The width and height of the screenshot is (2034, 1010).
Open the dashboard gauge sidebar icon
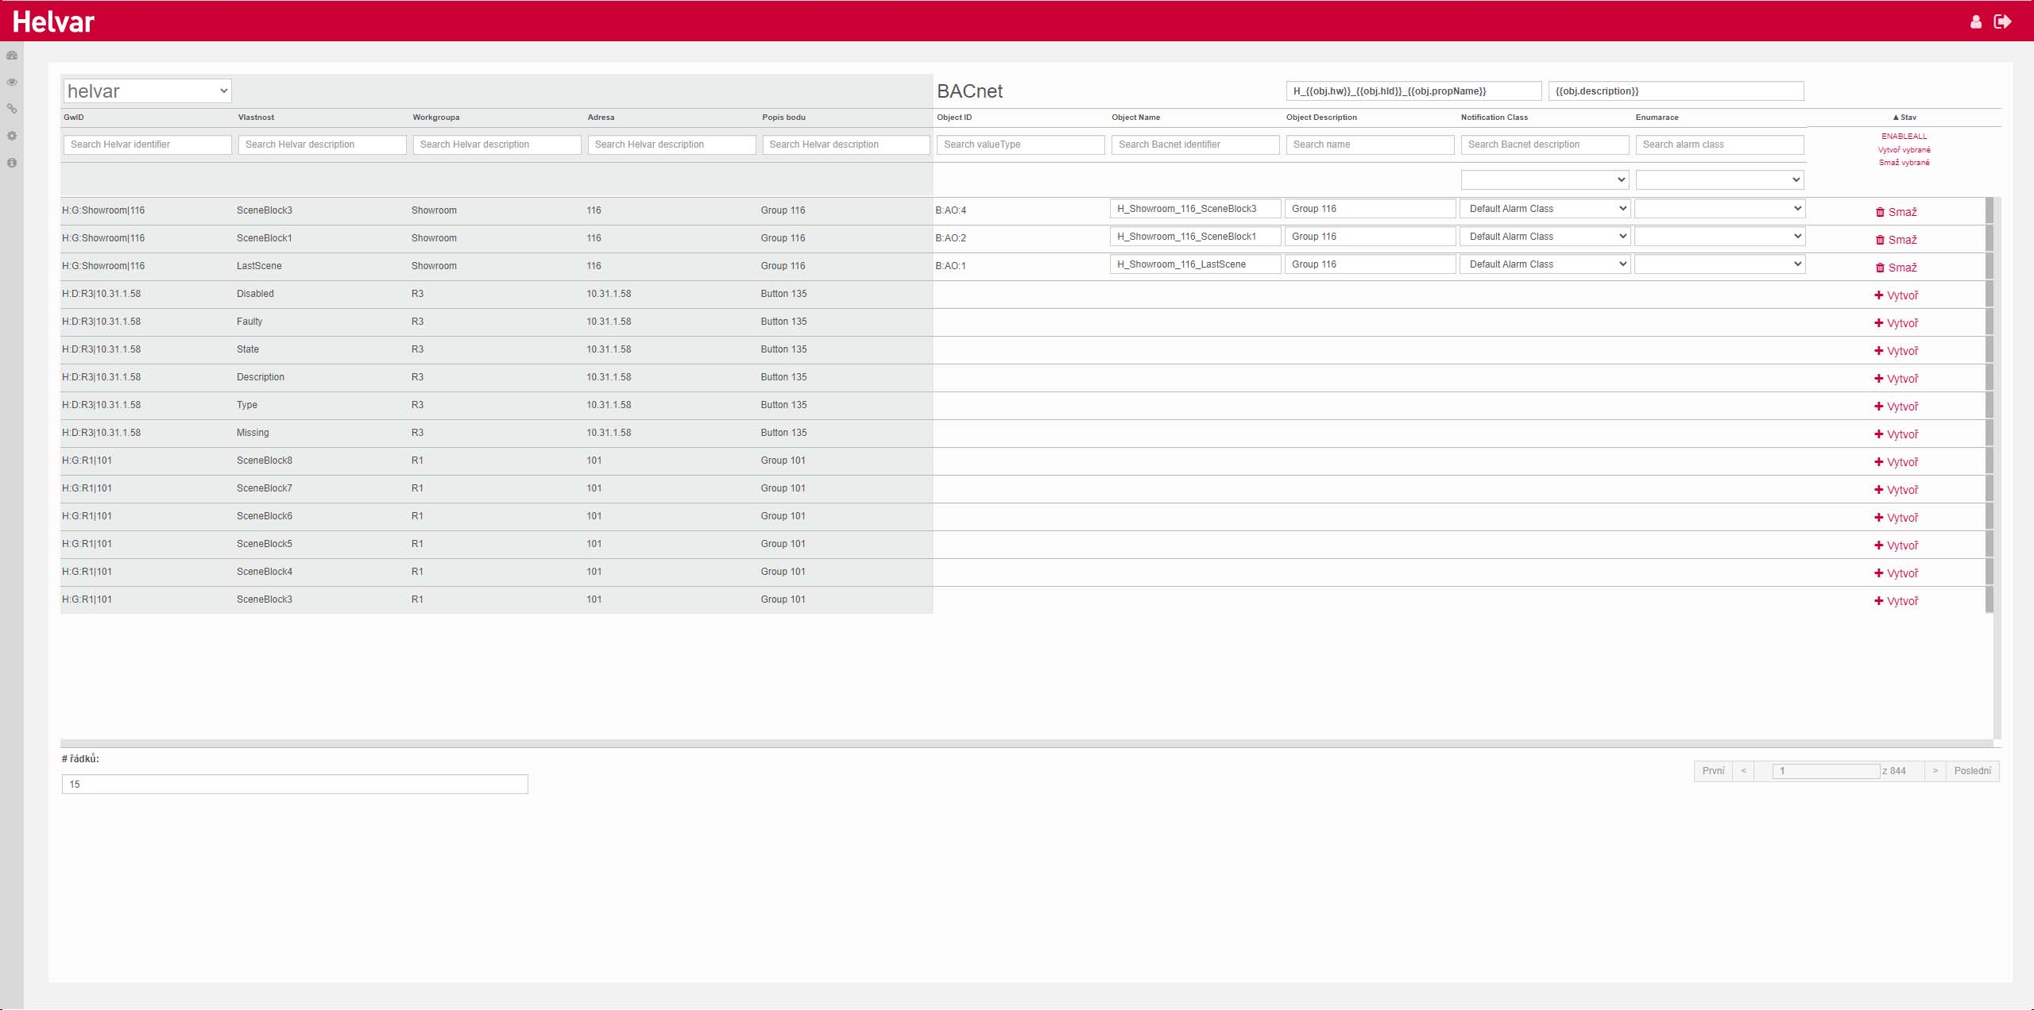coord(12,56)
